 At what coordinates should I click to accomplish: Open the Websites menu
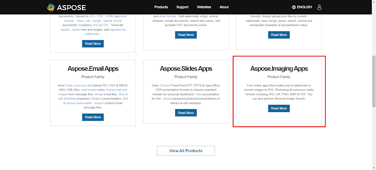coord(204,7)
